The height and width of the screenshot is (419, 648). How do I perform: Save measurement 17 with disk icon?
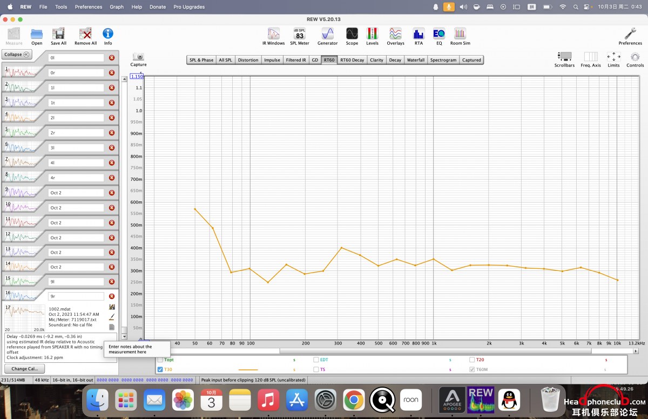coord(112,307)
